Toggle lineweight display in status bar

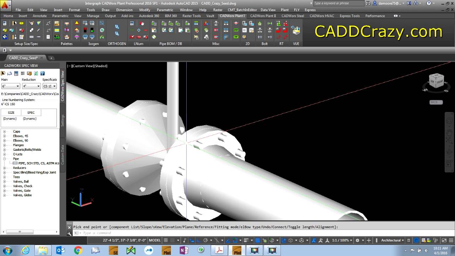point(246,240)
